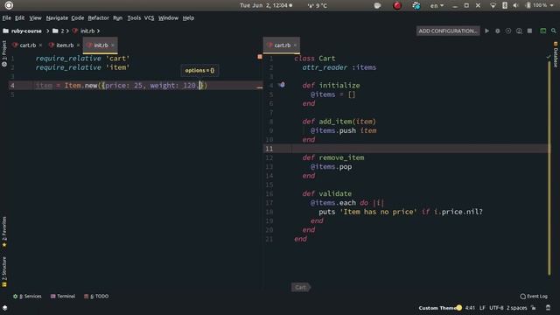
Task: Click the Debug bug icon in toolbar
Action: pos(498,31)
